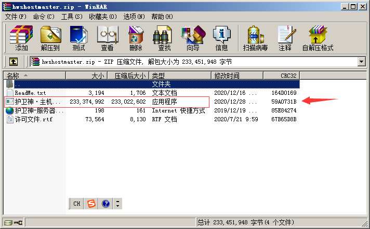Expand the language bar options arrow
Image resolution: width=370 pixels, height=229 pixels.
pyautogui.click(x=118, y=204)
